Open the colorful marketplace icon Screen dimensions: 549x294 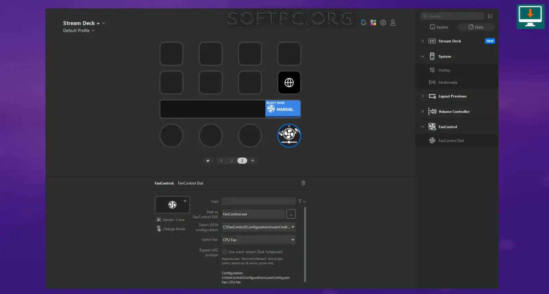point(373,23)
